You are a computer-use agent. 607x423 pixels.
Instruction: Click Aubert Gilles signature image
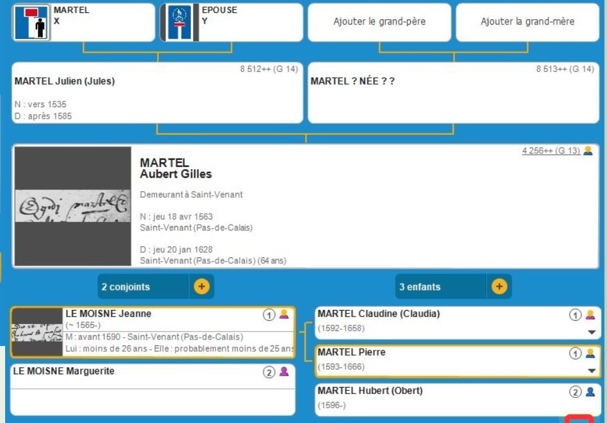coord(72,206)
